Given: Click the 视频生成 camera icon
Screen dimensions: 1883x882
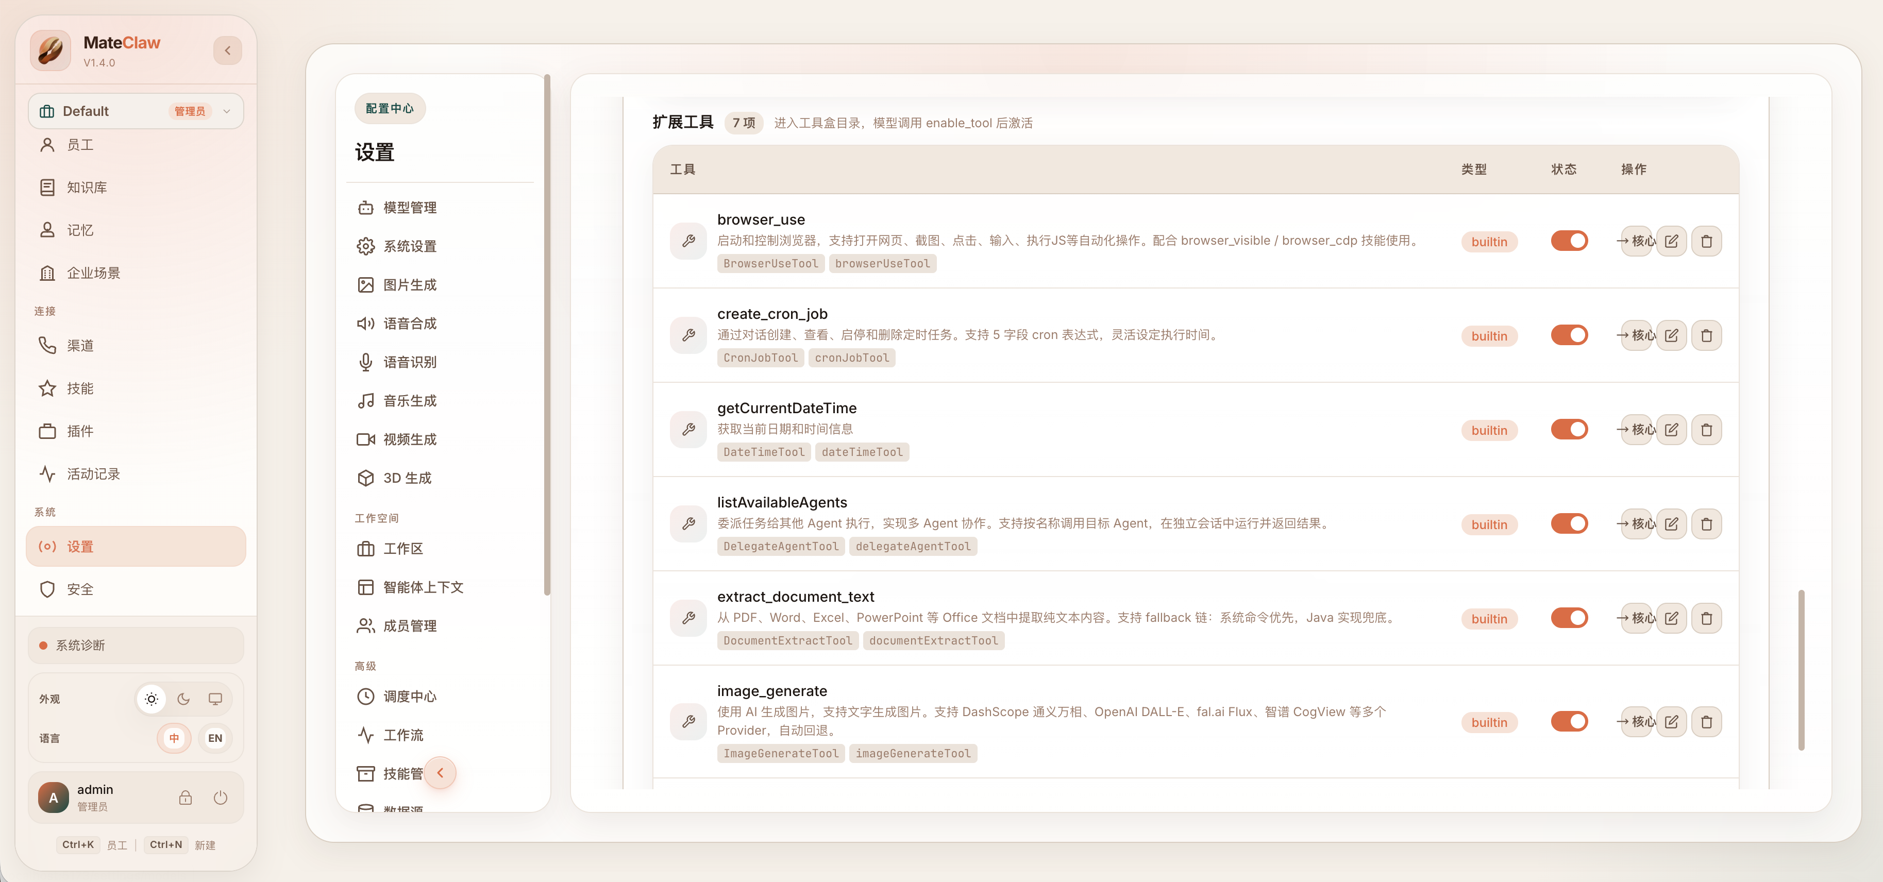Looking at the screenshot, I should pyautogui.click(x=365, y=439).
